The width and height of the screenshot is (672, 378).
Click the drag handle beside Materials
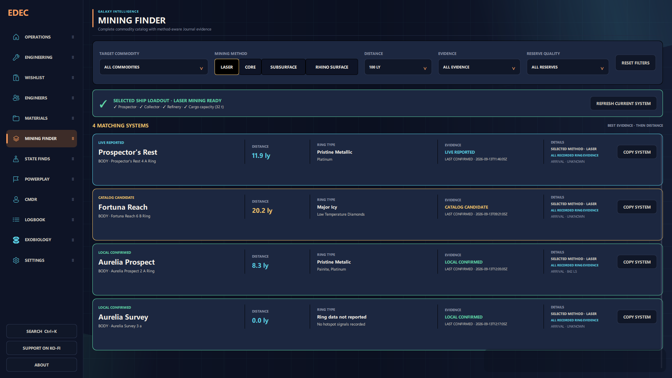pyautogui.click(x=73, y=118)
